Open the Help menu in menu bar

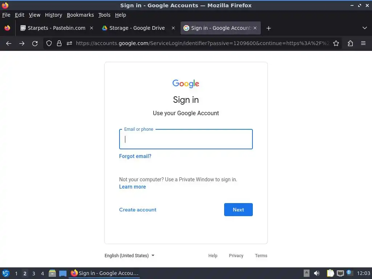click(121, 15)
